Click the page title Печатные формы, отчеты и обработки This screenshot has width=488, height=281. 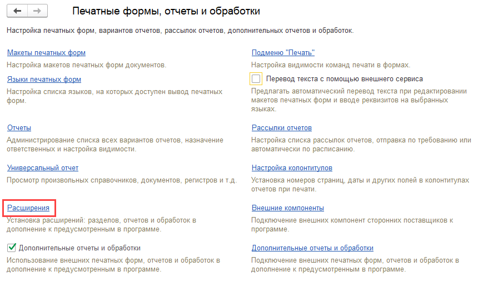[166, 11]
